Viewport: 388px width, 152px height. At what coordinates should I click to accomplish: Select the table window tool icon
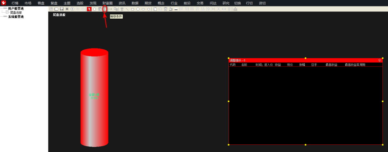click(100, 9)
